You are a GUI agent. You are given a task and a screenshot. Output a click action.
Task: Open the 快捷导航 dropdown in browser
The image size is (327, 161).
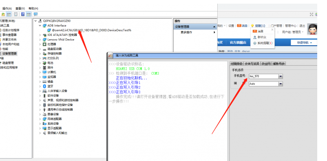click(304, 42)
